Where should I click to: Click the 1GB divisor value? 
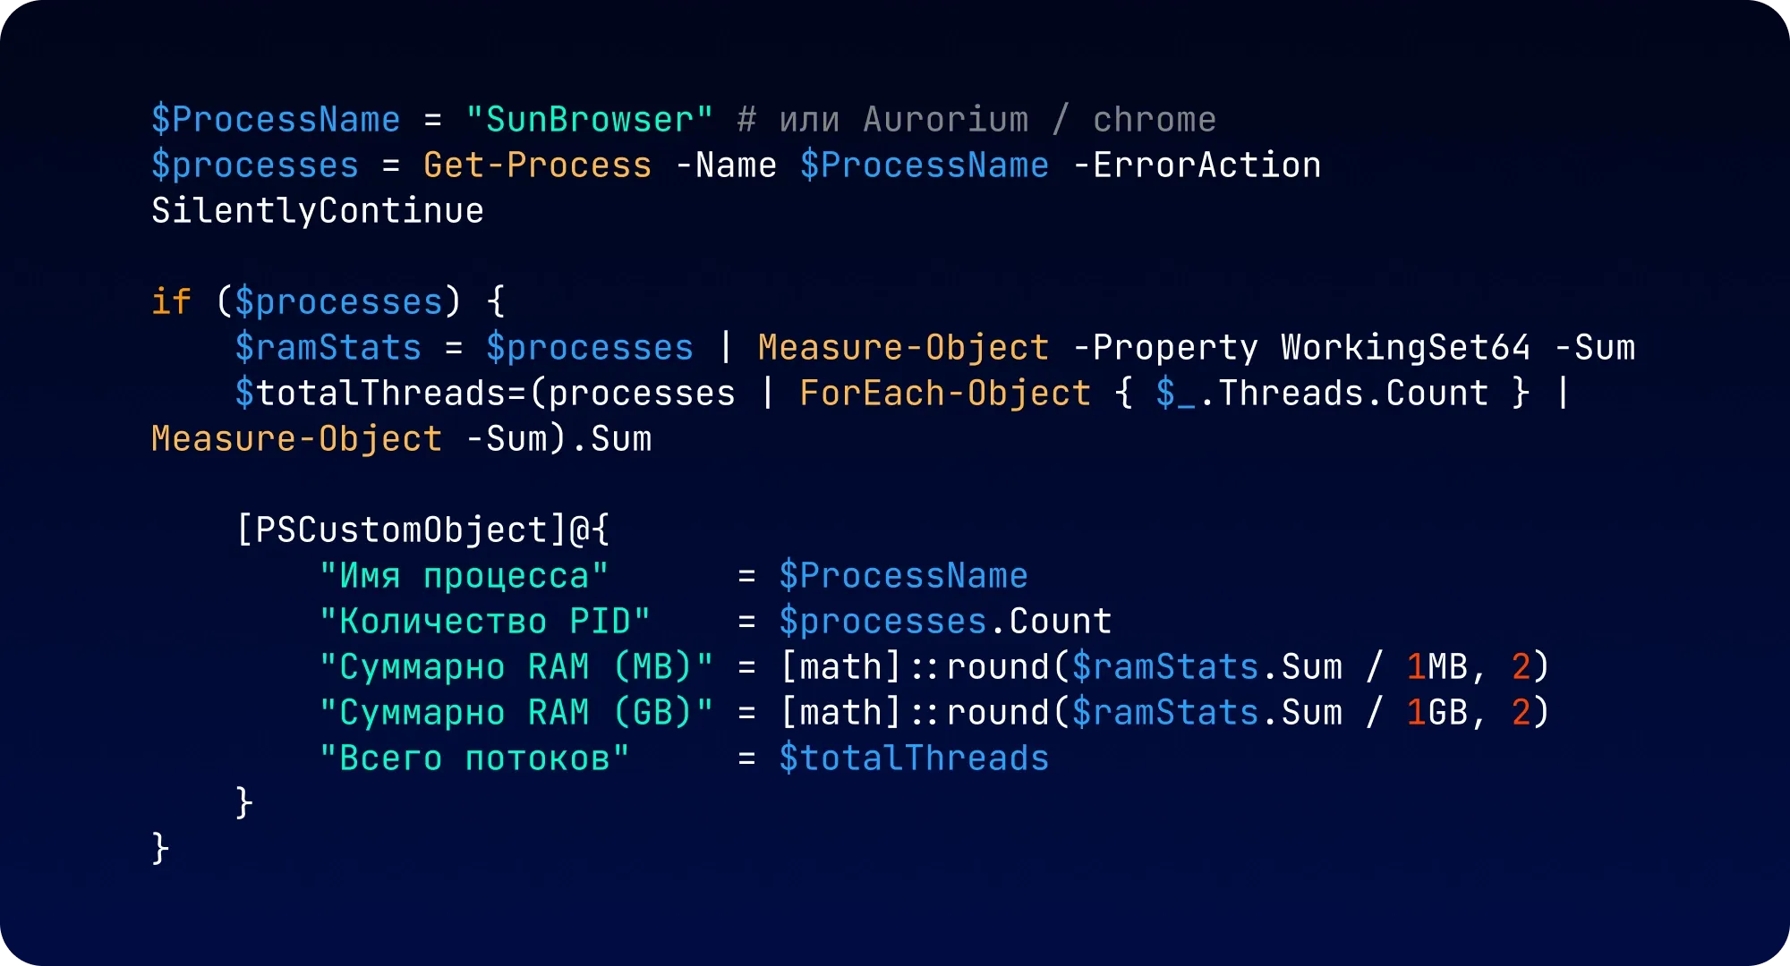[x=1437, y=713]
